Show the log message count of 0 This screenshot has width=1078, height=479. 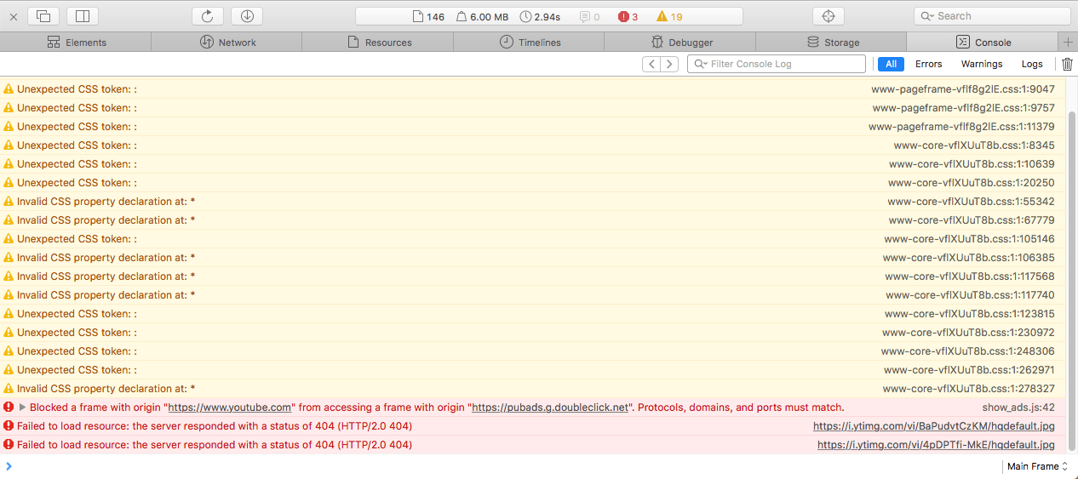(589, 16)
